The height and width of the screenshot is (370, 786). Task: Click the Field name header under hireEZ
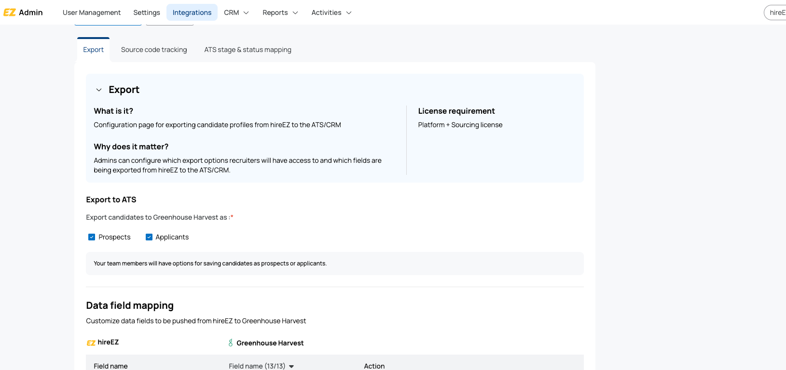point(110,366)
